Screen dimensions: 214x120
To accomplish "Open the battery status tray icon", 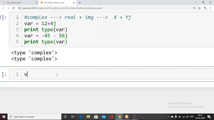I will (x=180, y=117).
